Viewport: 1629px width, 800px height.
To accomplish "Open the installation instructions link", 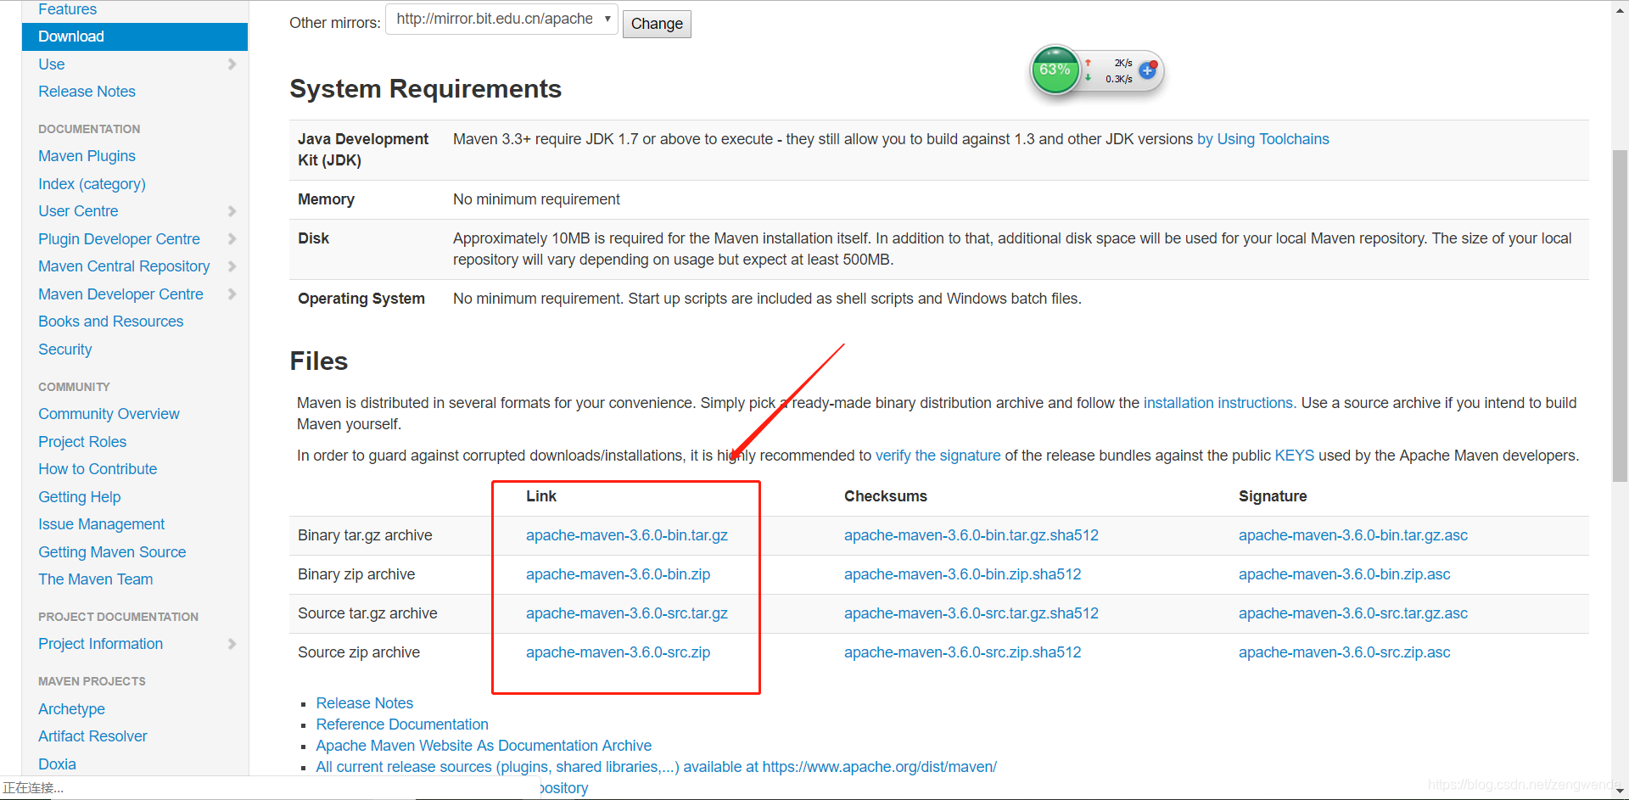I will pyautogui.click(x=1218, y=403).
